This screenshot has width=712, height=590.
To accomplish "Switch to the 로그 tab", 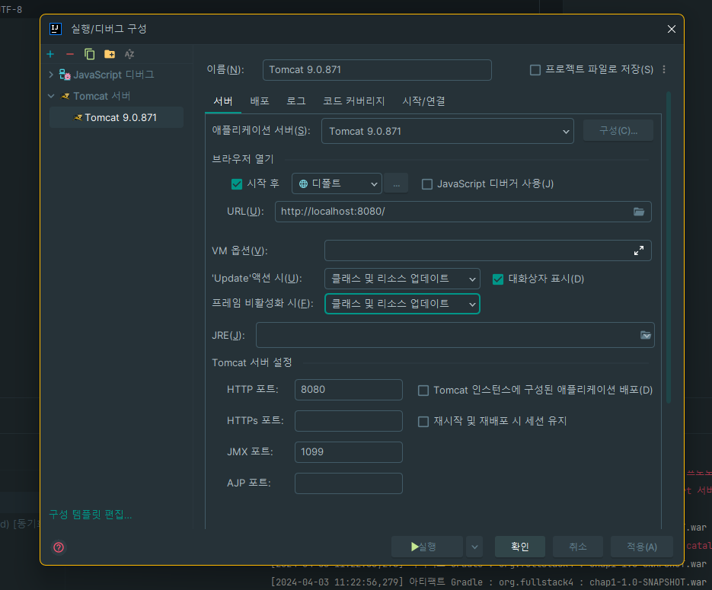I will [x=296, y=101].
